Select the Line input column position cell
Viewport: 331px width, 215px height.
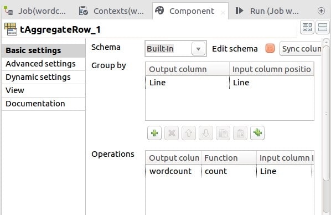tap(272, 83)
